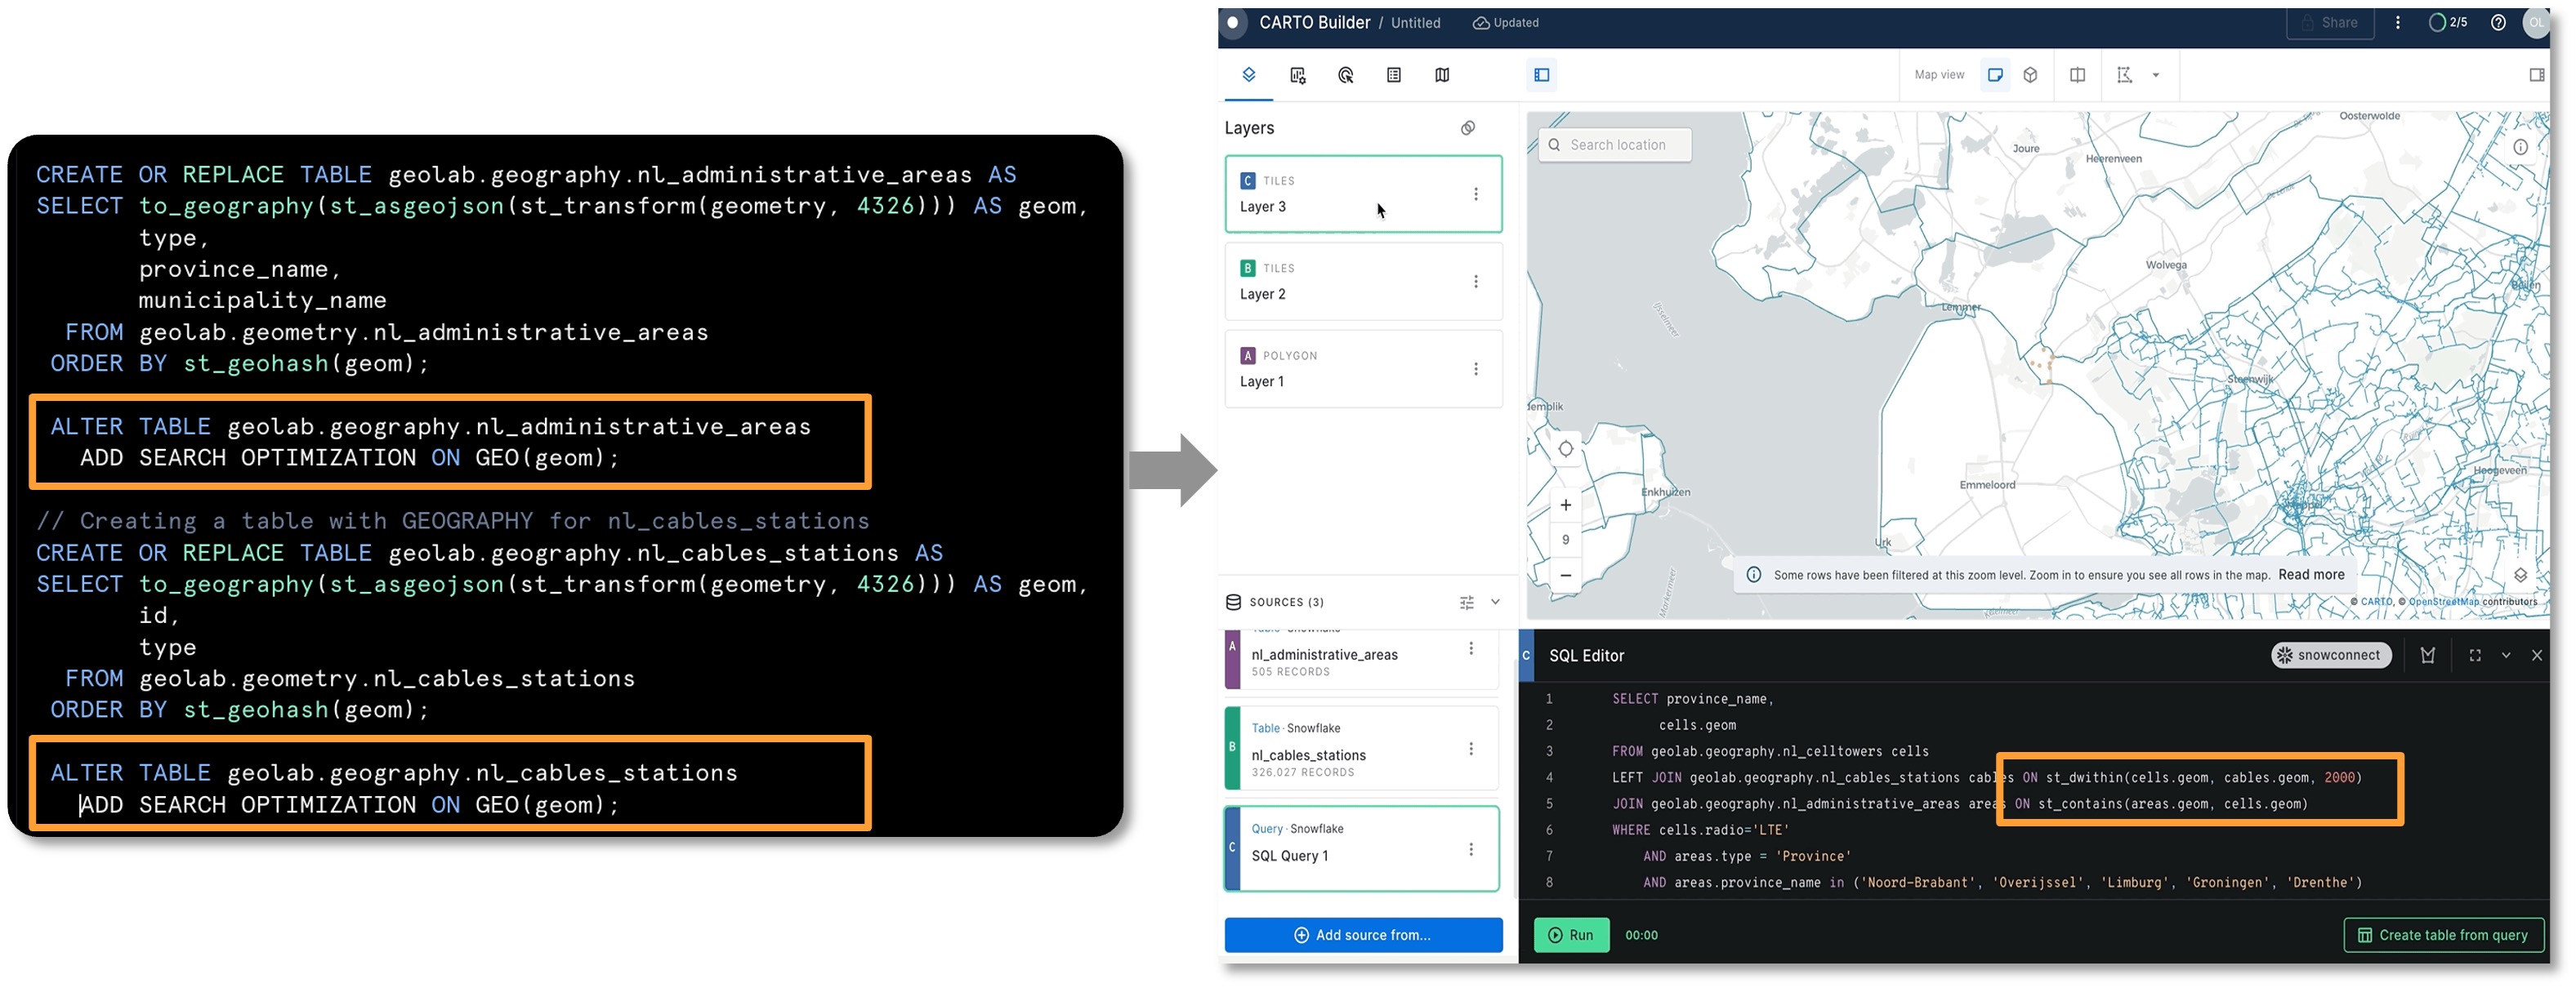Toggle the left sidebar panel
Viewport: 2576px width, 988px height.
coord(1541,75)
